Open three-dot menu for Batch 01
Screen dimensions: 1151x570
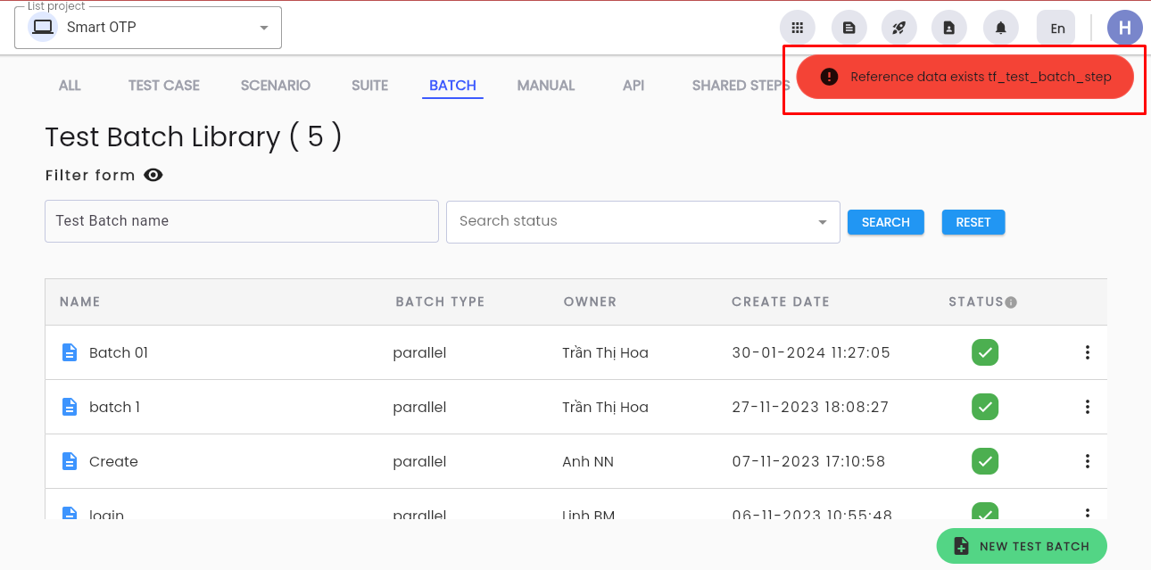[1087, 352]
